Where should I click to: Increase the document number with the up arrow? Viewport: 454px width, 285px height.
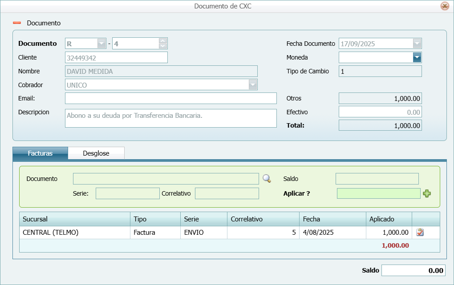tap(163, 41)
